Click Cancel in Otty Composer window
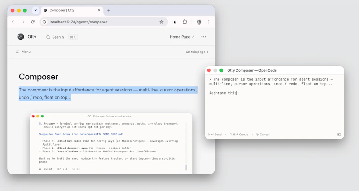This screenshot has width=359, height=191. tap(263, 135)
